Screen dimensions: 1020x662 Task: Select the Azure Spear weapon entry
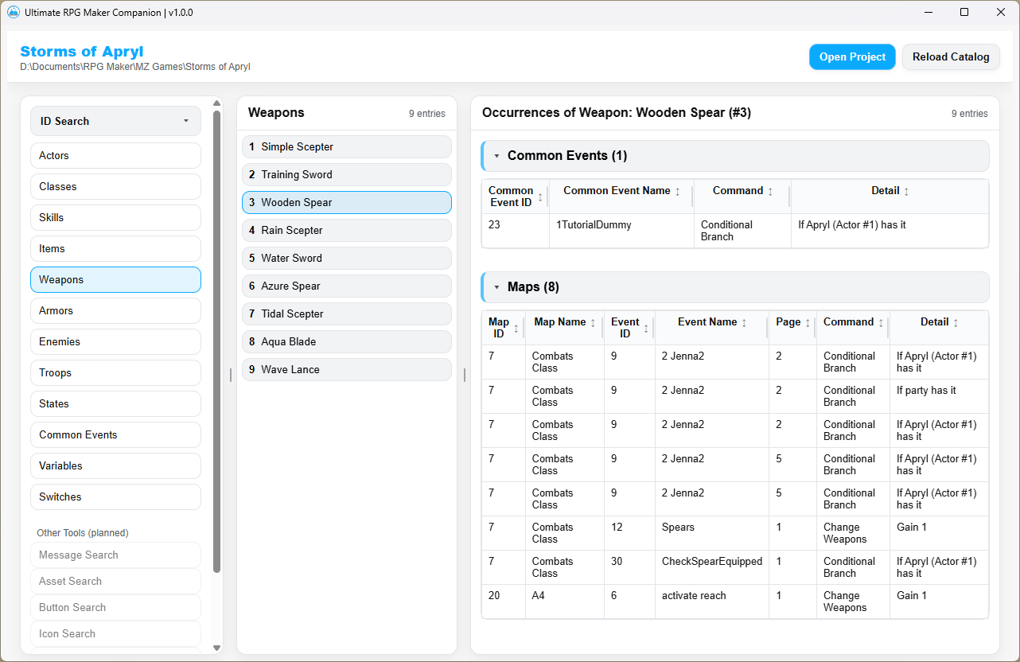coord(347,286)
